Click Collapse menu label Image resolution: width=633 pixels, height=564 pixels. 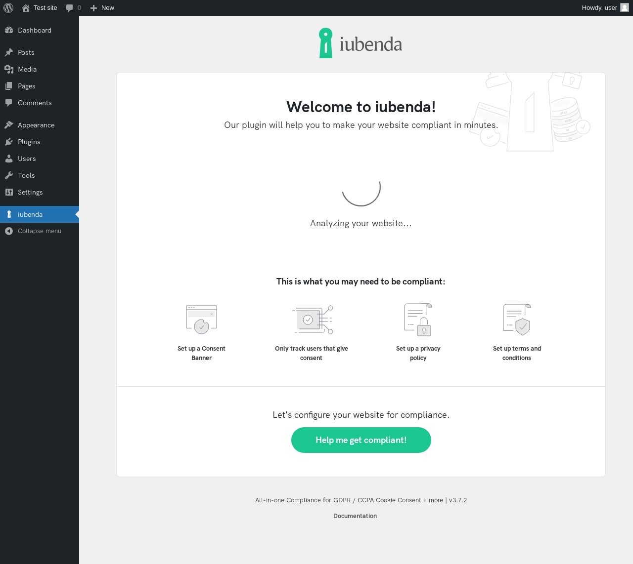(40, 231)
